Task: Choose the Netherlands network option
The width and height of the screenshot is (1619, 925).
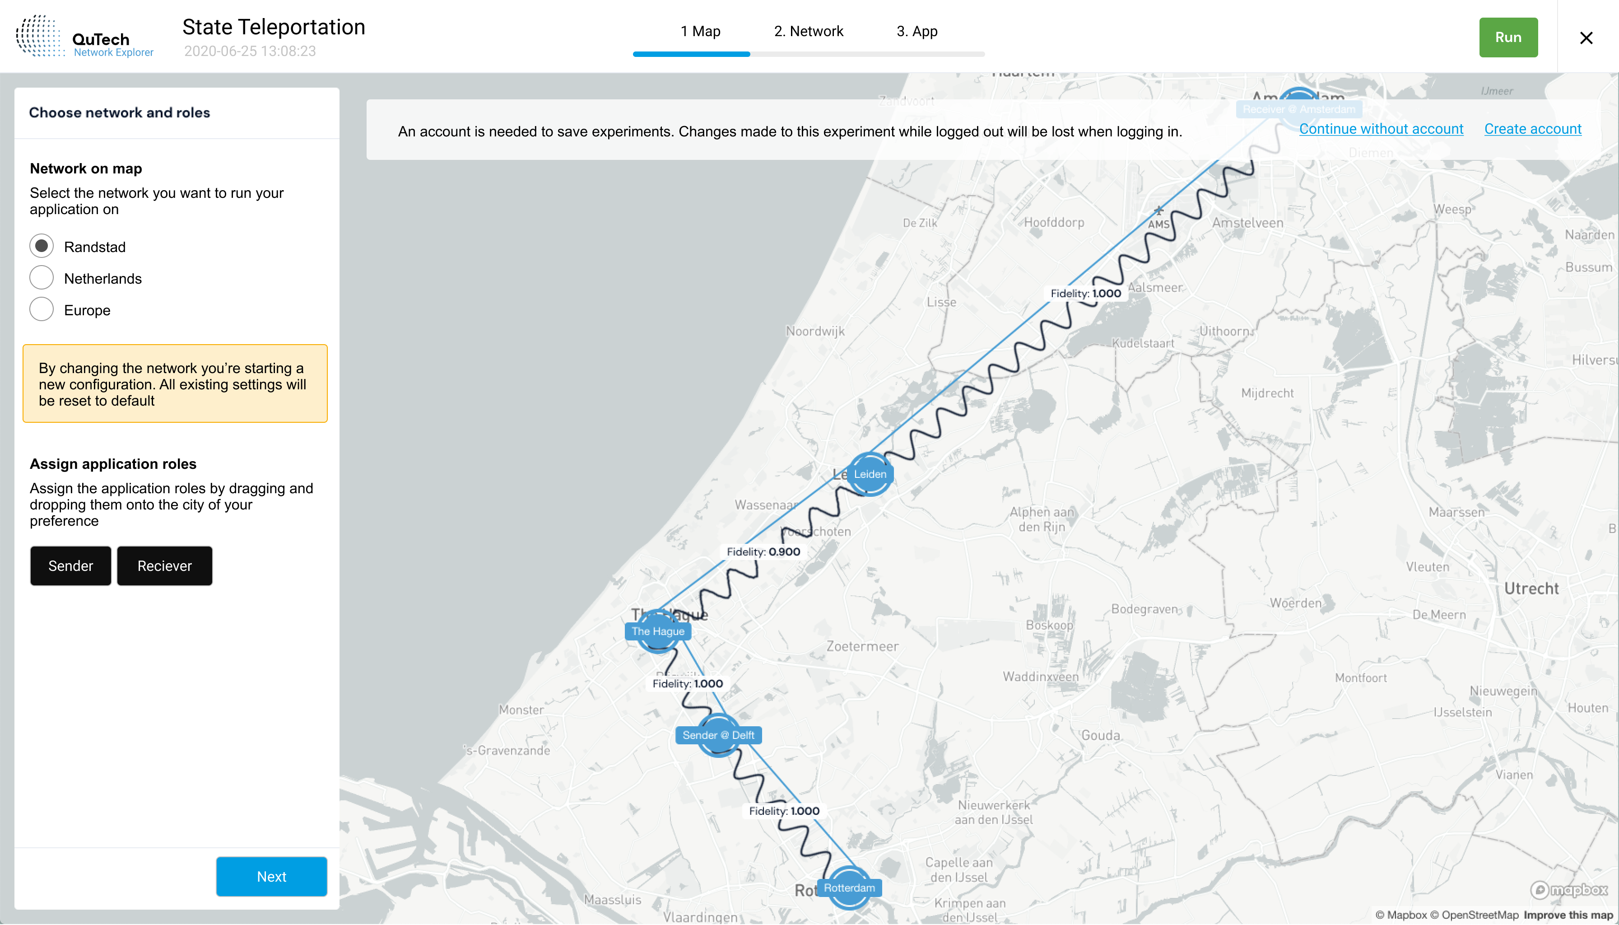Action: tap(42, 278)
